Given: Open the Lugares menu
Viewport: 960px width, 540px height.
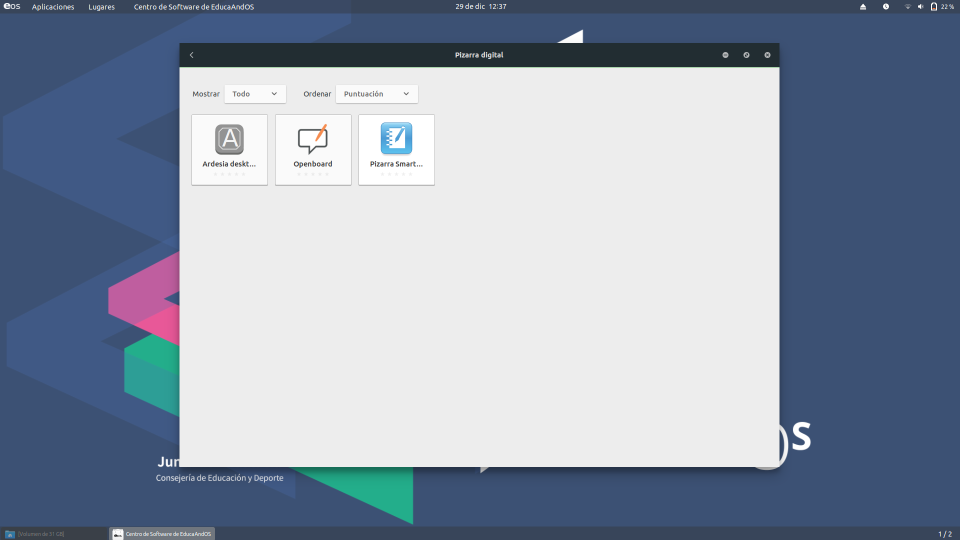Looking at the screenshot, I should (x=101, y=7).
